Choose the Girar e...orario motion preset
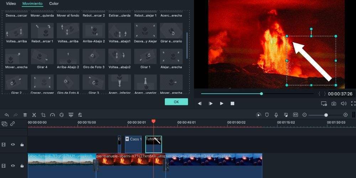 pos(171,33)
